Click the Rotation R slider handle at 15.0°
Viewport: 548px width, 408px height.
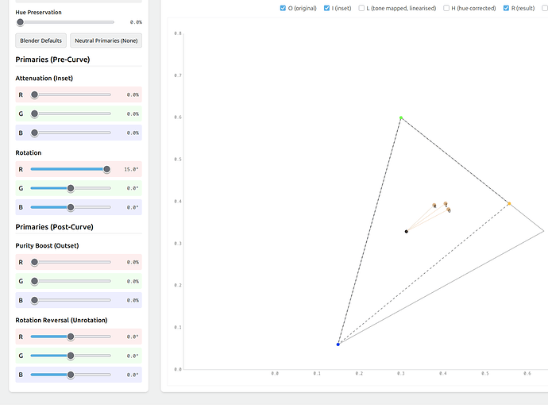click(x=106, y=169)
